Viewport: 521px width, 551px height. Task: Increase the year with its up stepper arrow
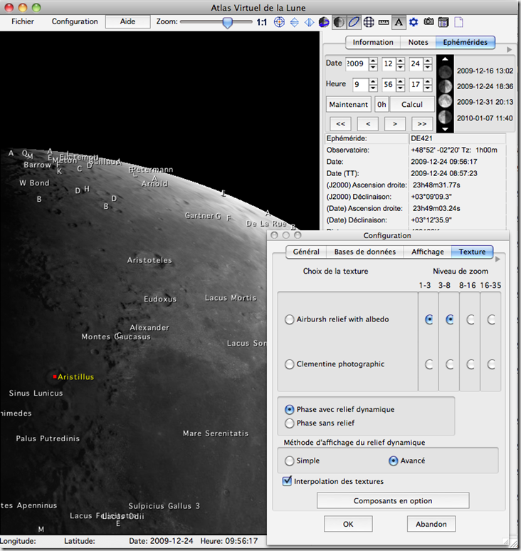373,61
